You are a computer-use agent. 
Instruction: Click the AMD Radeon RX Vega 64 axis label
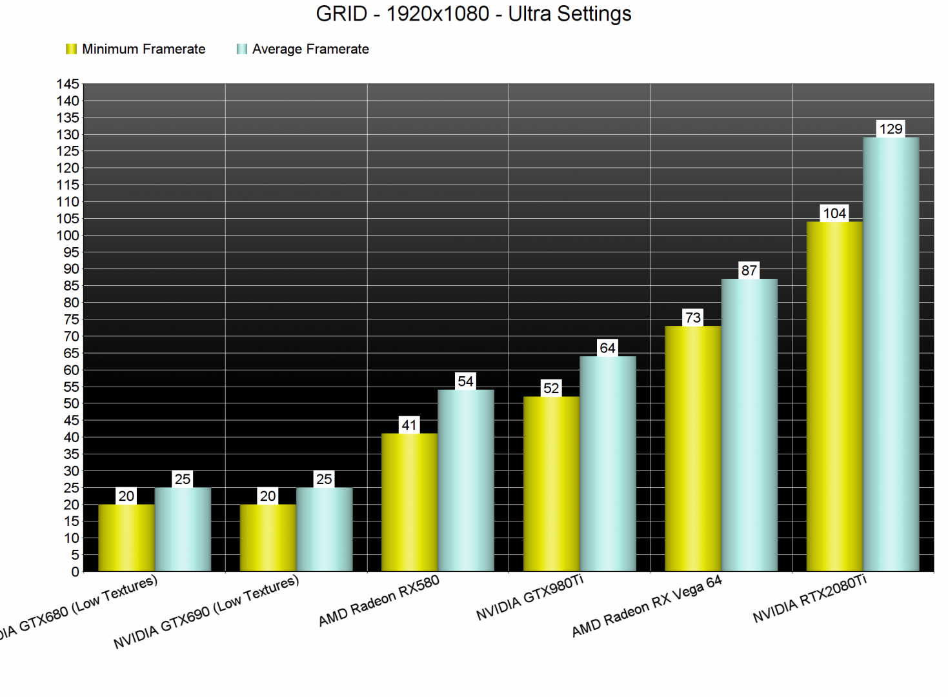pos(647,606)
